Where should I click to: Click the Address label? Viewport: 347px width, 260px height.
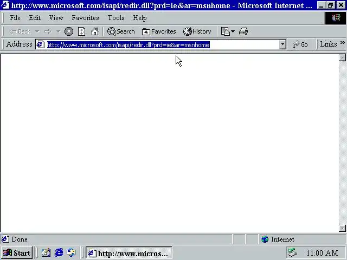click(x=20, y=44)
